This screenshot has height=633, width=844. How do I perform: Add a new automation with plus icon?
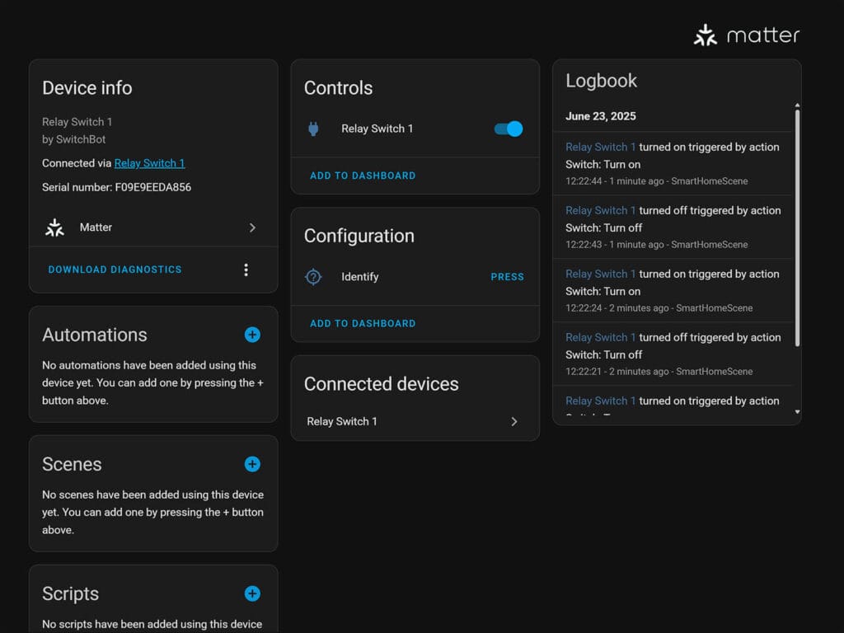pos(252,335)
